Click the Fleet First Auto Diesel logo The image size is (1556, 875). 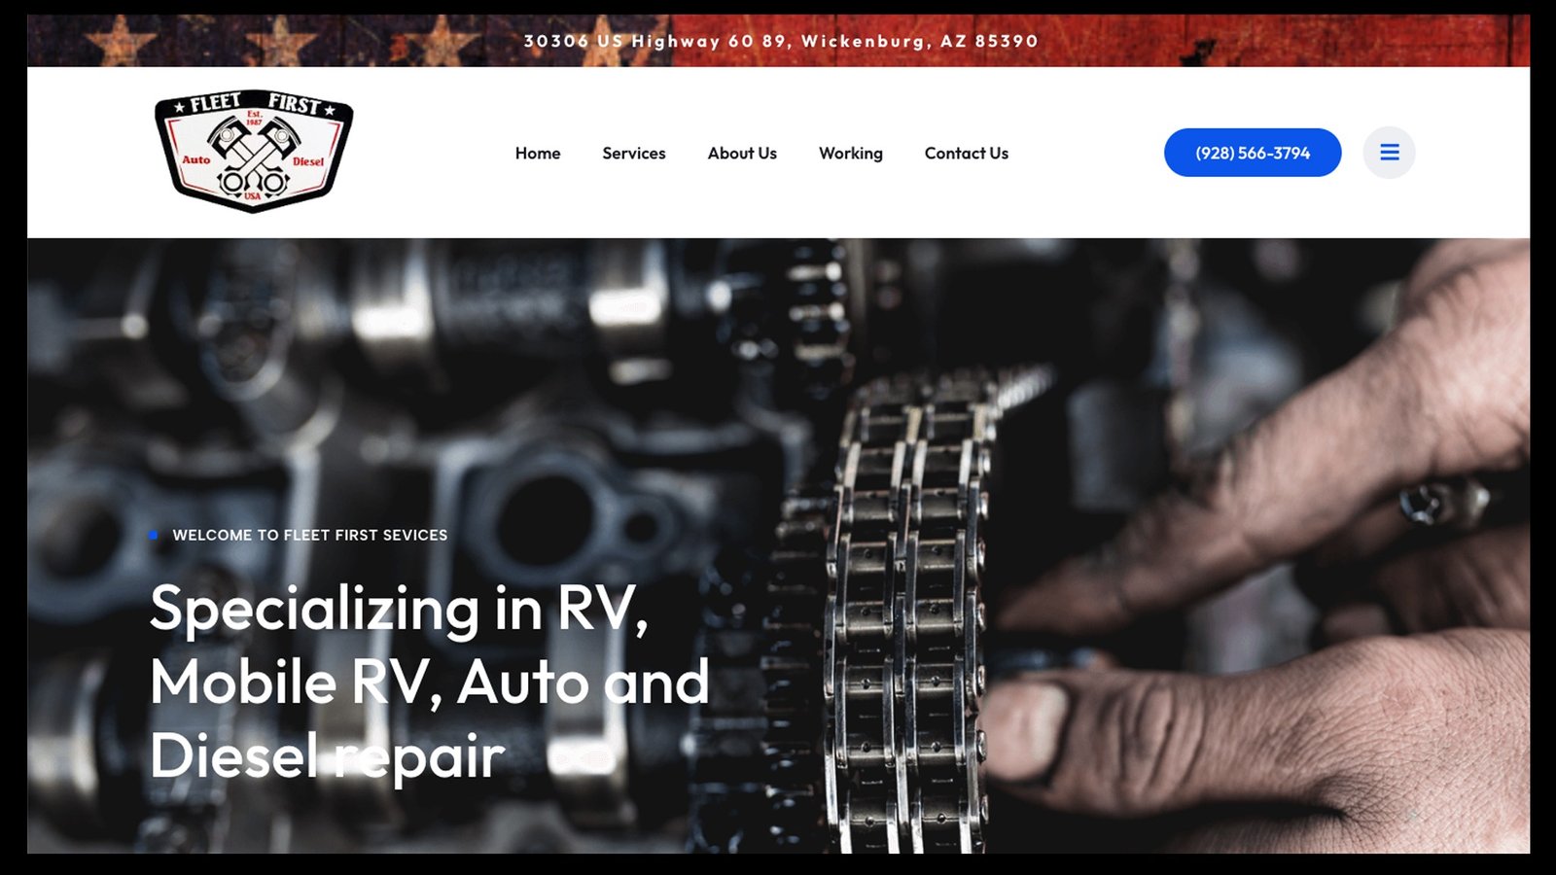click(254, 151)
